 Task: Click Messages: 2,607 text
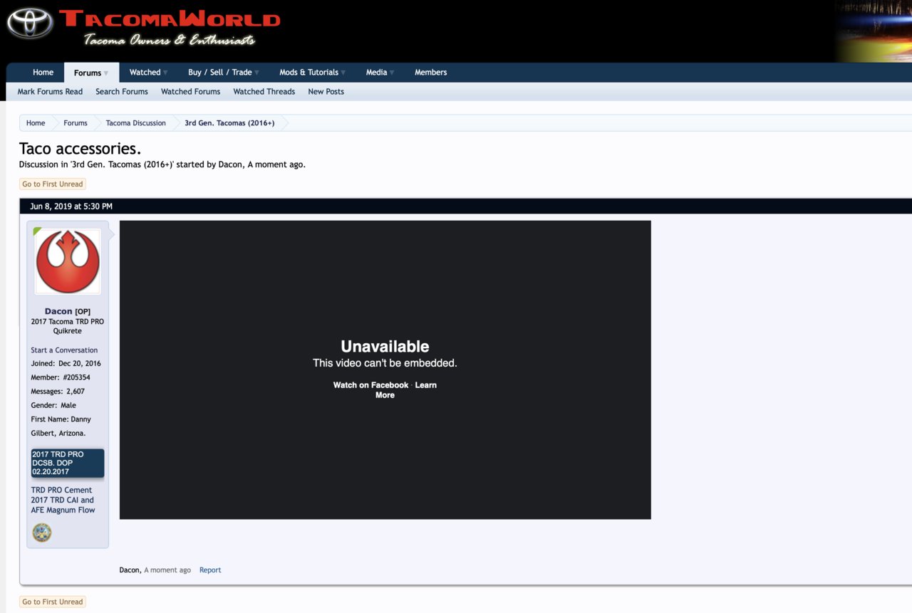(58, 391)
